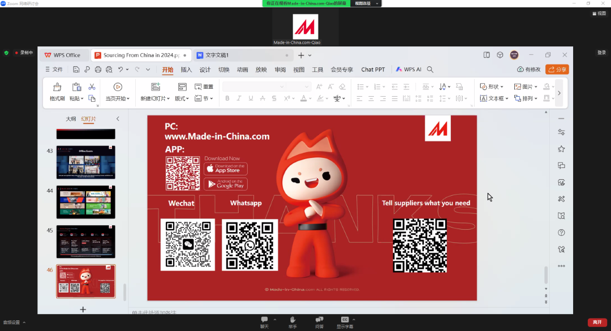
Task: Click the clear formatting eraser icon
Action: point(342,87)
